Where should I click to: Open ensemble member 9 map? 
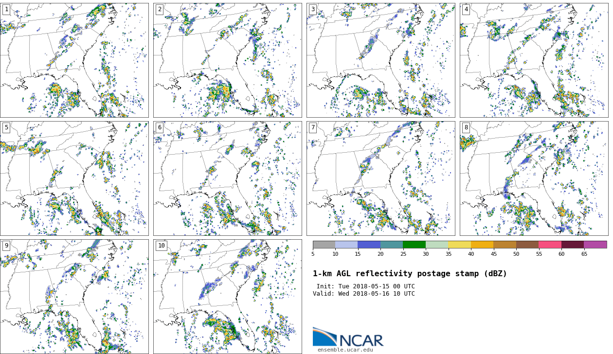[x=74, y=296]
